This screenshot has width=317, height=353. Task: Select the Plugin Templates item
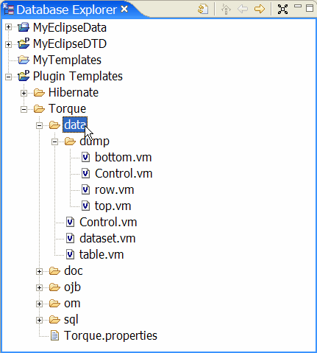[x=78, y=76]
